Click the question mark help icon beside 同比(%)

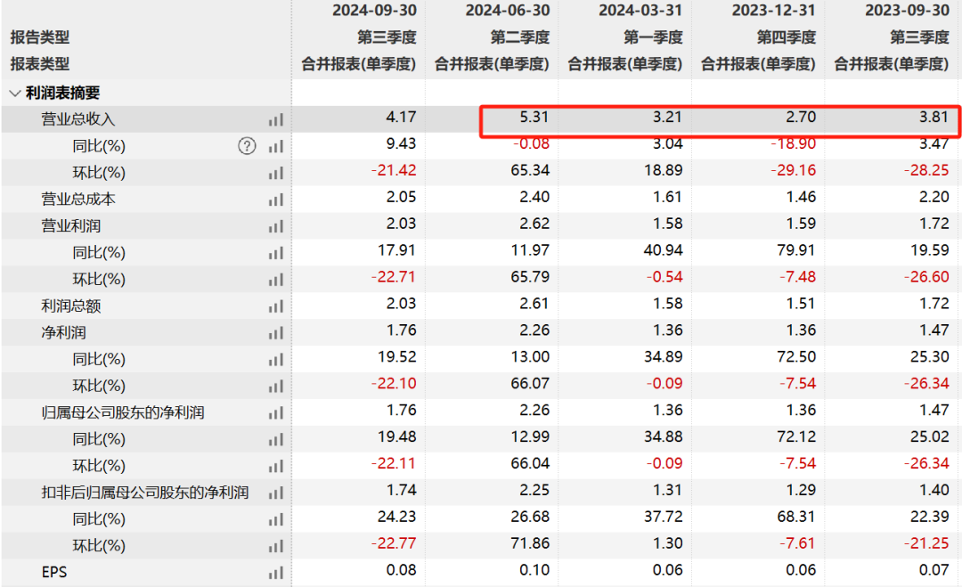coord(247,146)
